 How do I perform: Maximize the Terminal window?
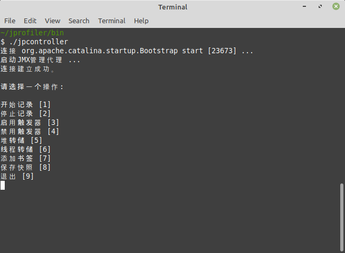point(320,6)
